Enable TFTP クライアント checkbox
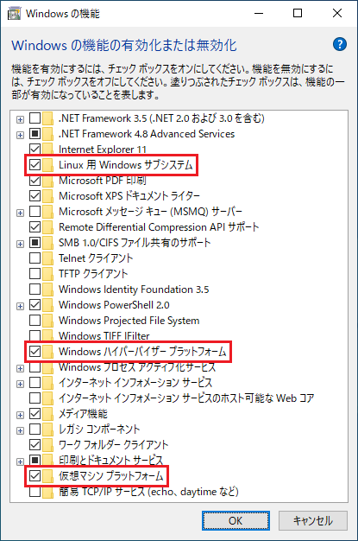Image resolution: width=358 pixels, height=541 pixels. pos(35,274)
